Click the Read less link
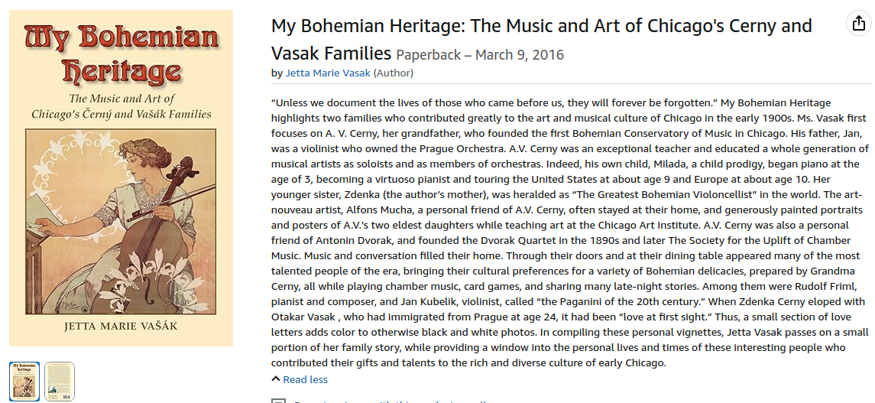This screenshot has height=403, width=875. pyautogui.click(x=305, y=379)
